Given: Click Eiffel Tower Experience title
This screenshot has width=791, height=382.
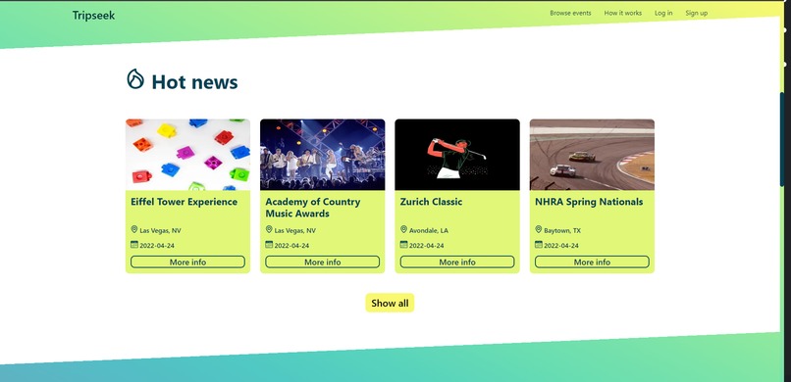Looking at the screenshot, I should pos(184,202).
